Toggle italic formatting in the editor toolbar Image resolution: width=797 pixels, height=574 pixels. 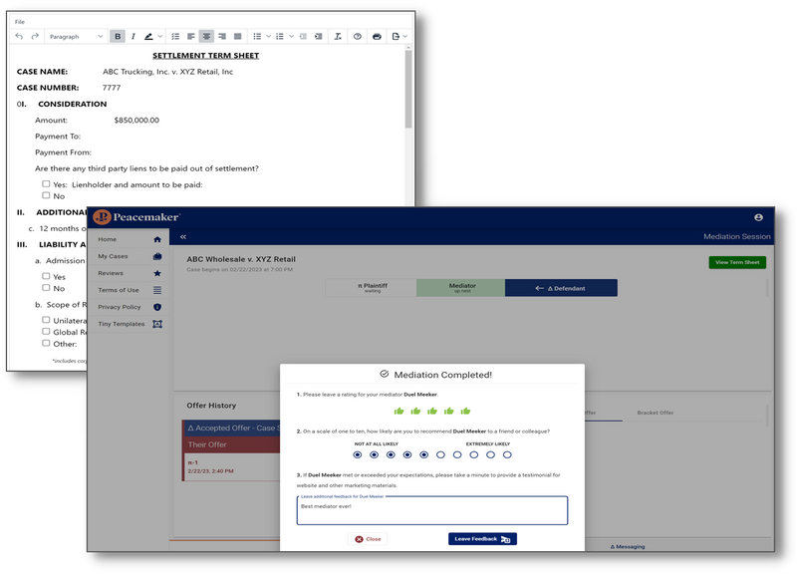[133, 36]
